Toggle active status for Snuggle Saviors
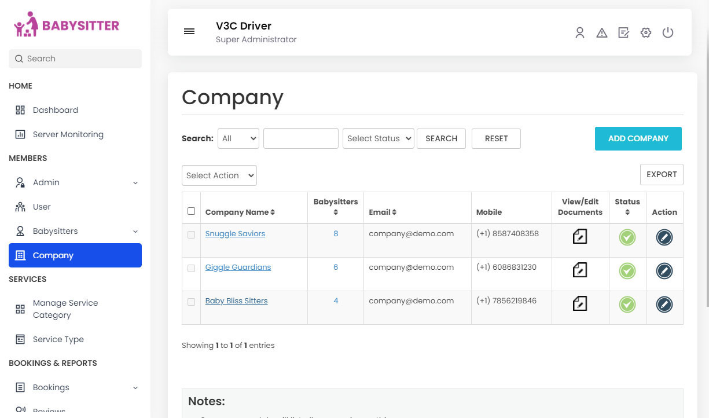The height and width of the screenshot is (418, 709). [x=627, y=237]
